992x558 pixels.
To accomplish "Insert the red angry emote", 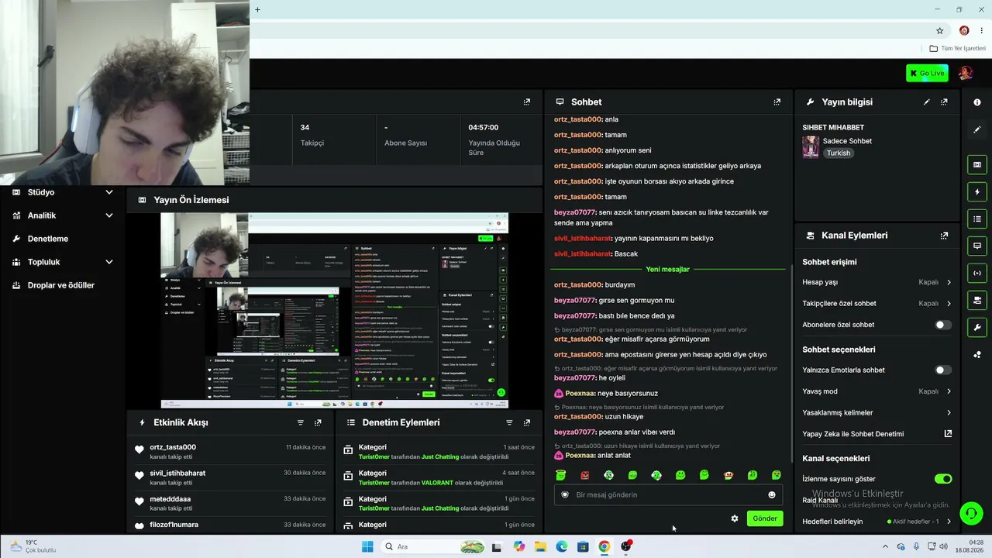I will (584, 475).
